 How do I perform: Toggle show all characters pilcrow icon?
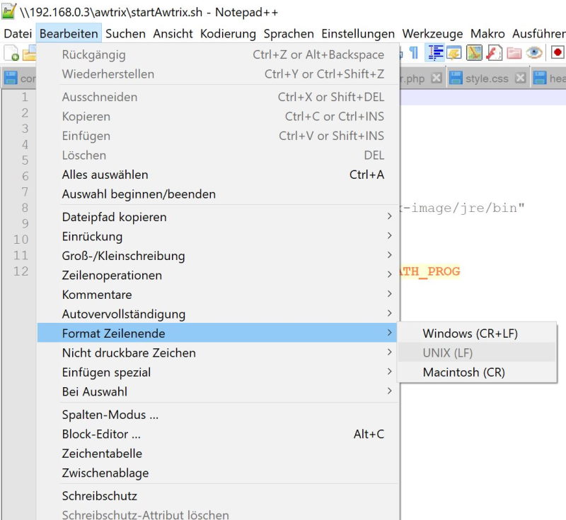point(414,54)
